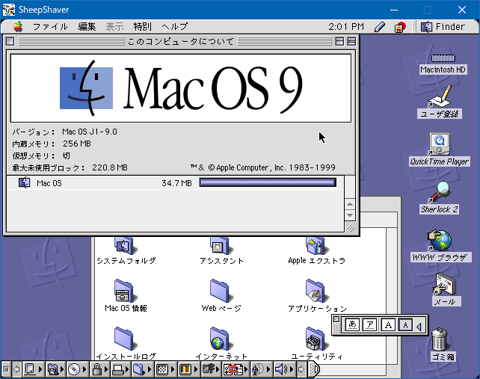Click the file sharing folder in control strip
Image resolution: width=480 pixels, height=379 pixels.
pos(53,369)
